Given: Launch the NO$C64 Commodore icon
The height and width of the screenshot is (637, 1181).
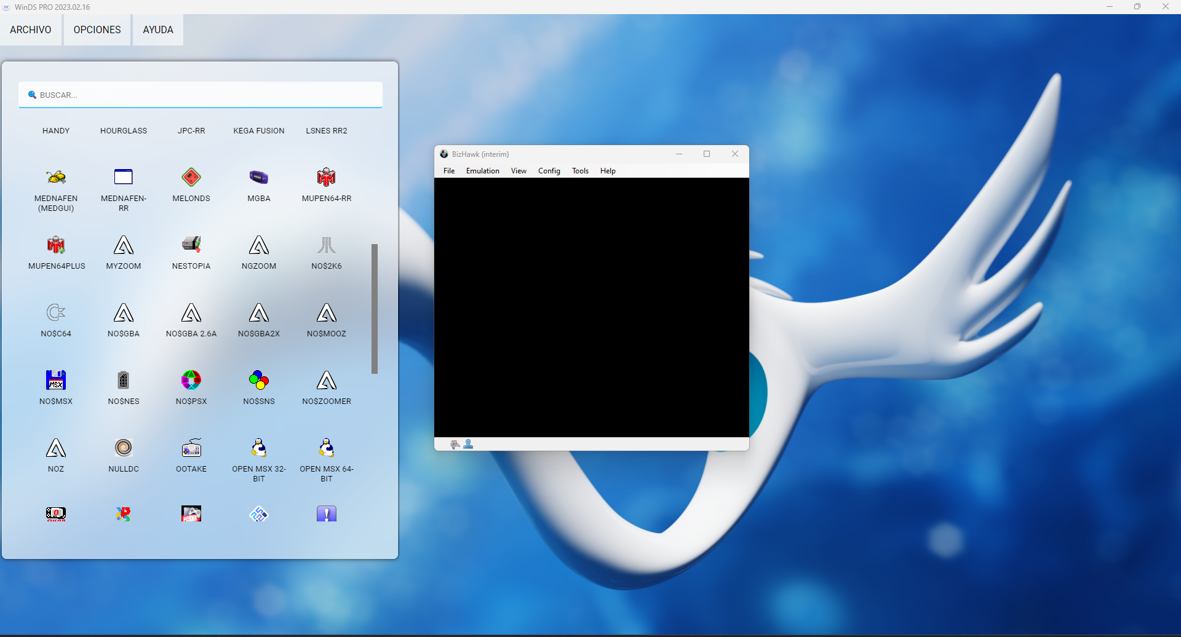Looking at the screenshot, I should point(56,312).
